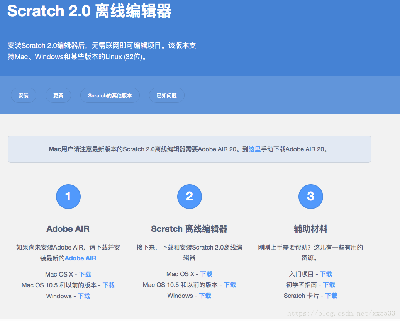The height and width of the screenshot is (321, 400).
Task: Open the 安装 tab
Action: 24,95
